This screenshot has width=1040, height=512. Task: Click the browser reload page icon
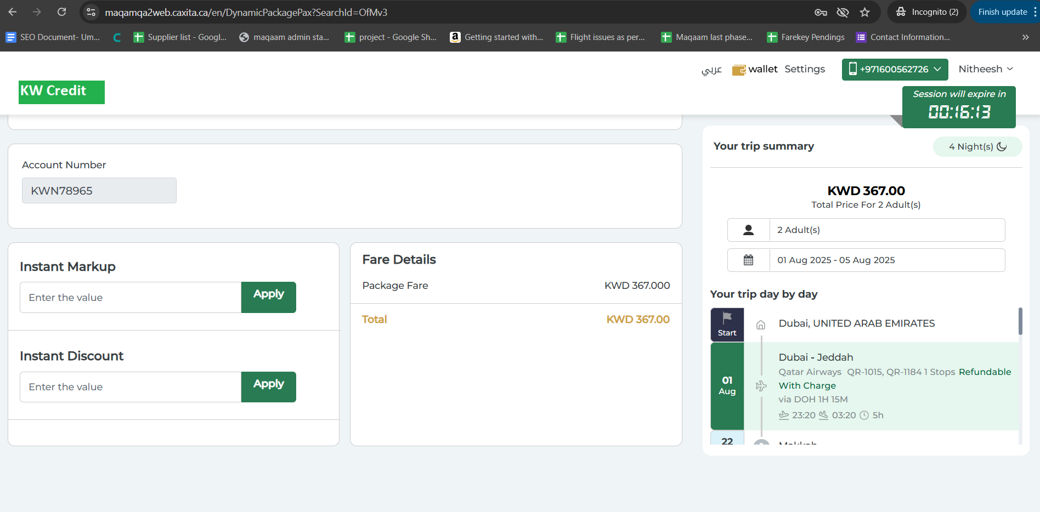coord(62,12)
